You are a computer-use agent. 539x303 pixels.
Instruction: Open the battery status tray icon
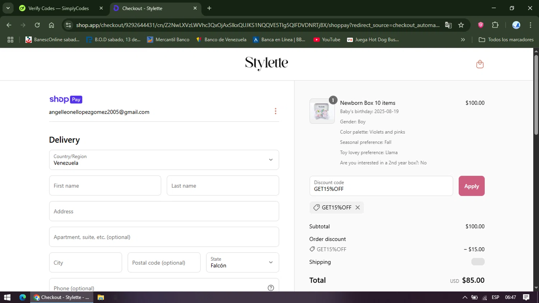point(474,297)
